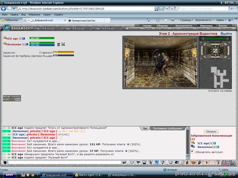Switch to the Чат tab
The width and height of the screenshot is (238, 178).
click(x=145, y=128)
